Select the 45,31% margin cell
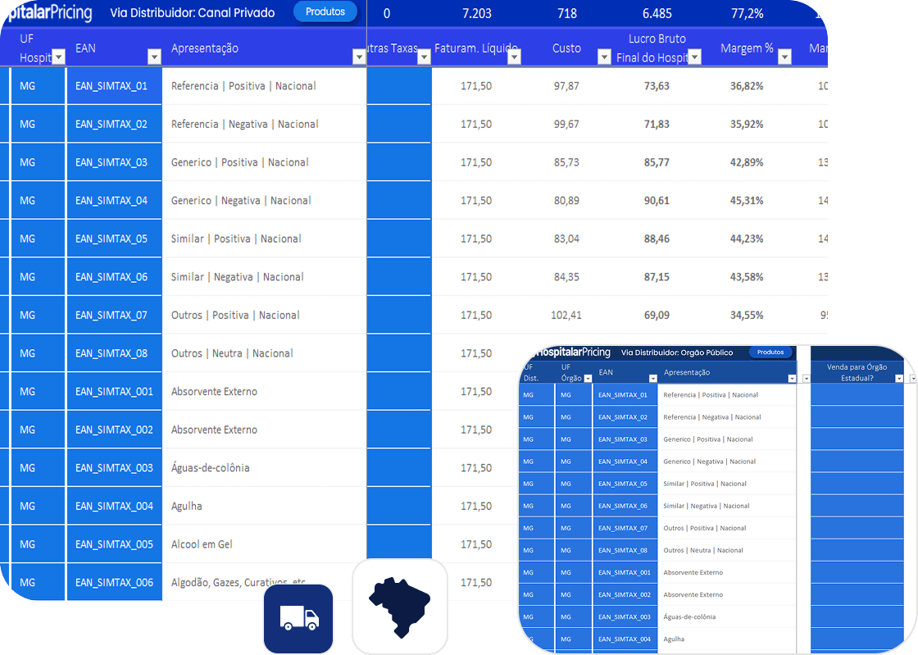 (x=746, y=200)
